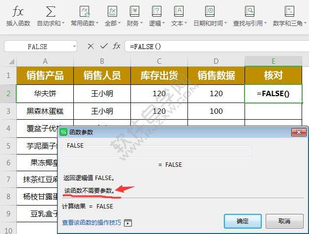This screenshot has width=309, height=234.
Task: Click the 黑森林蛋糕 cell
Action: 45,111
